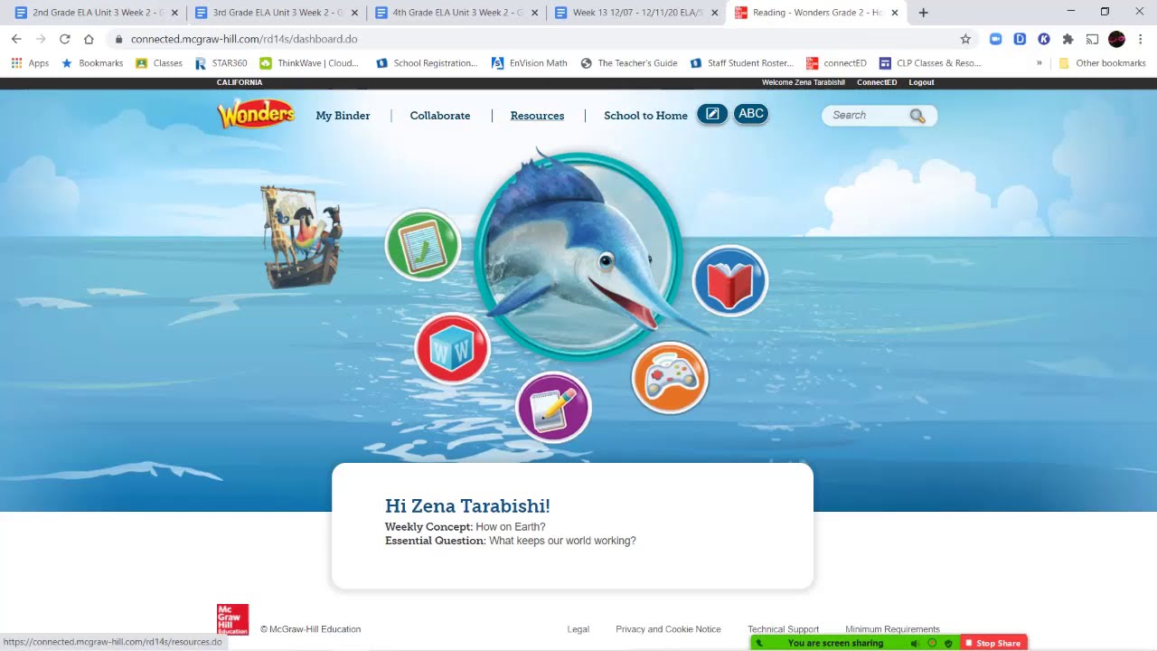The height and width of the screenshot is (651, 1157).
Task: Open the STAR360 bookmark
Action: click(x=220, y=63)
